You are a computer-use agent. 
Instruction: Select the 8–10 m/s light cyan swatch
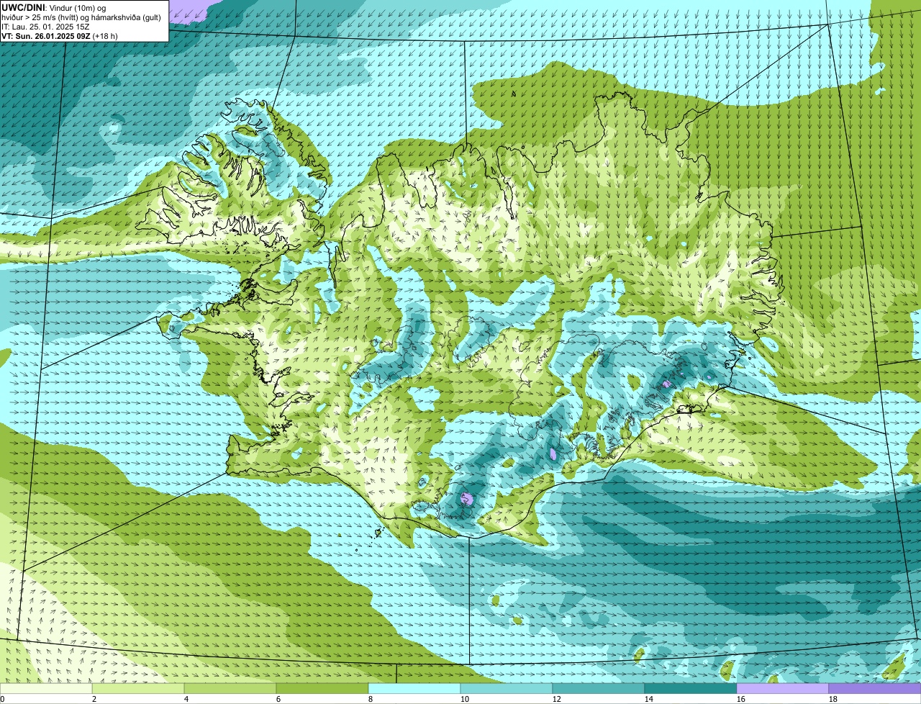pos(414,688)
